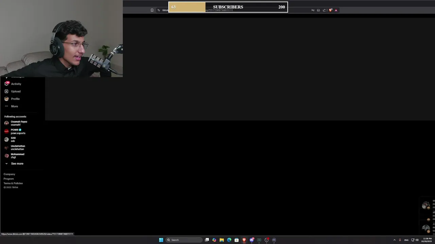The width and height of the screenshot is (435, 244).
Task: Open the Company footer link
Action: coord(10,174)
